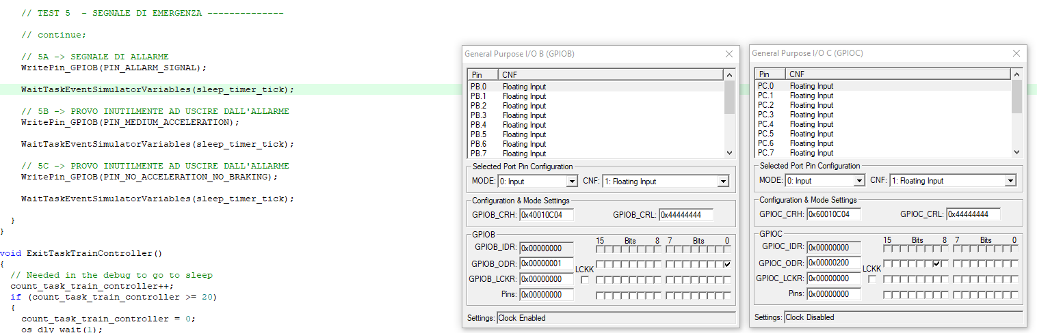Check GPIOC_ODR bit 0 checkbox
1037x333 pixels.
1014,263
